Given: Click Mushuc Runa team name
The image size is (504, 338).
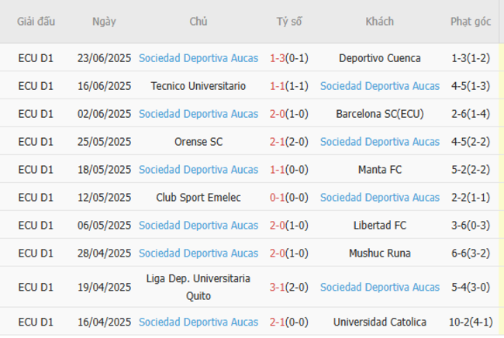Looking at the screenshot, I should 380,253.
